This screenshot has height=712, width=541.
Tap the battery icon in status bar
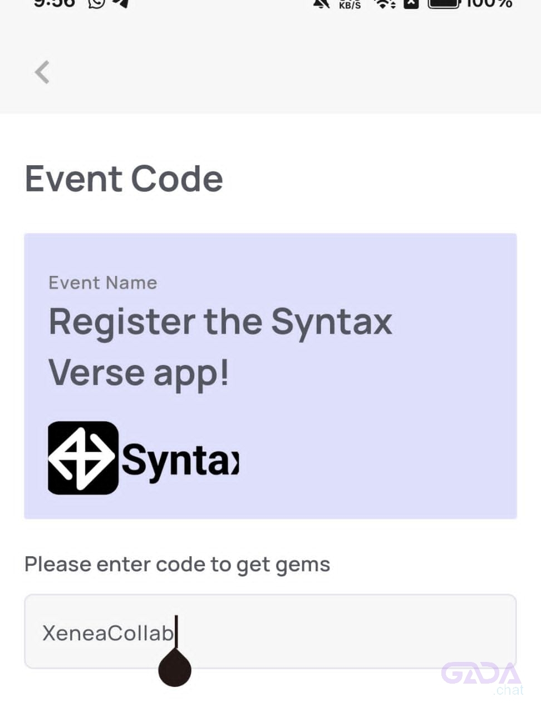[444, 4]
